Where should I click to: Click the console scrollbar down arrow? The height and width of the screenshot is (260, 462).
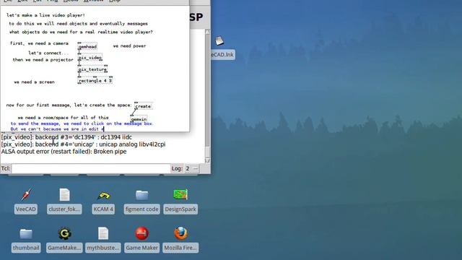point(207,160)
